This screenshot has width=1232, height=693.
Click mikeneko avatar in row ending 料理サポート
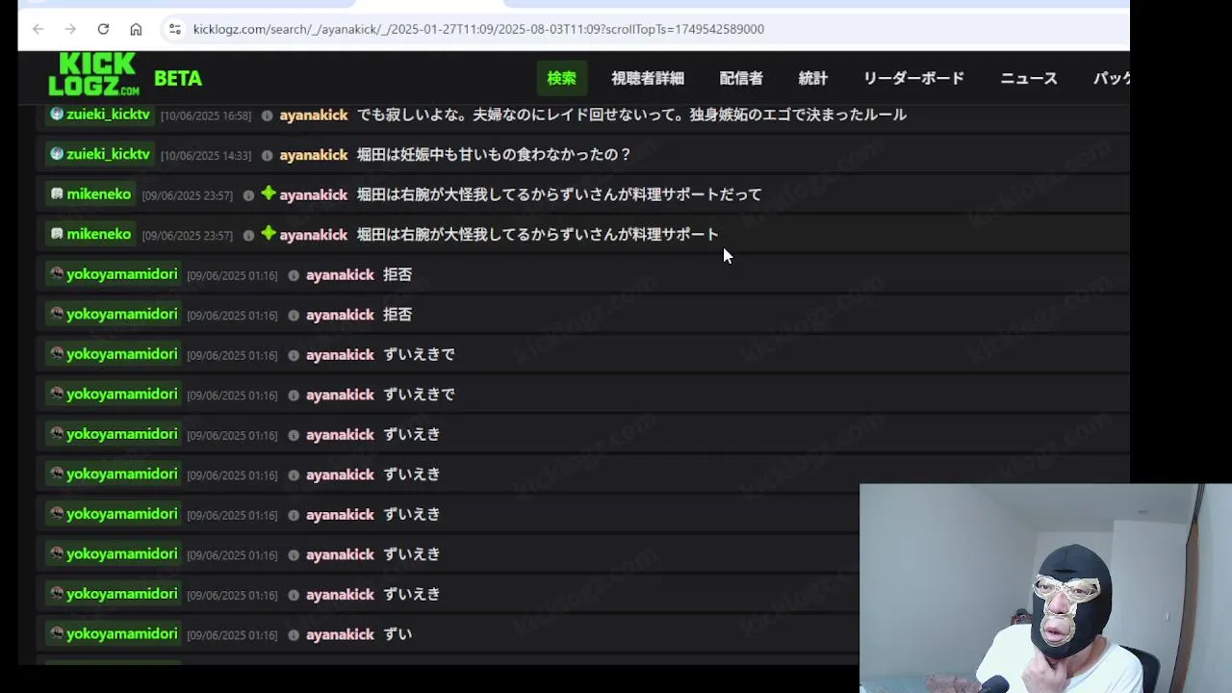click(57, 234)
